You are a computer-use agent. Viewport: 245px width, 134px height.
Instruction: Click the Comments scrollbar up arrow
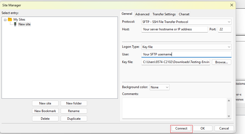(229, 100)
